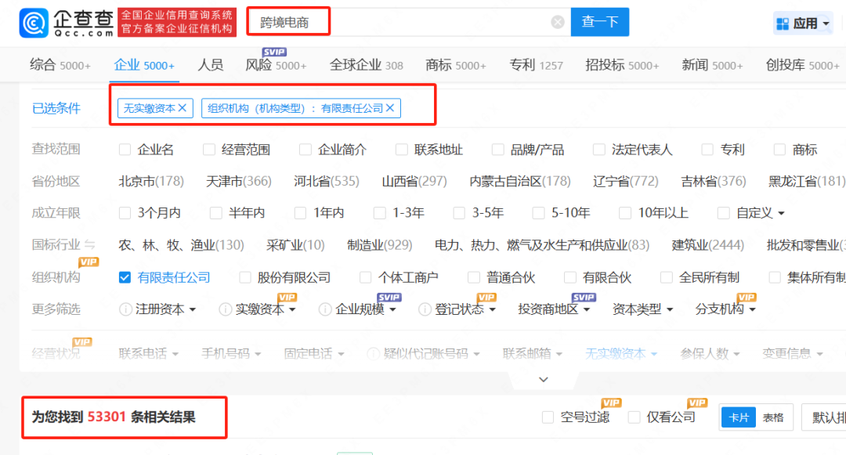Clear the search box with the ⊗ icon

[558, 21]
